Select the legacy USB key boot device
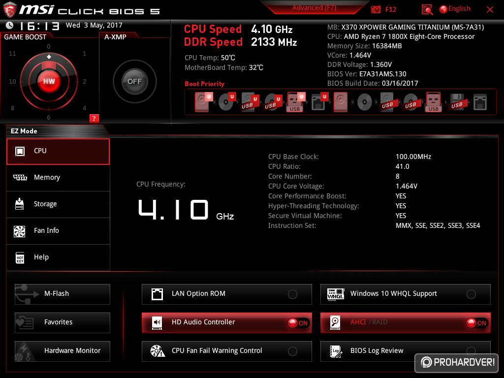This screenshot has height=378, width=504. [434, 102]
